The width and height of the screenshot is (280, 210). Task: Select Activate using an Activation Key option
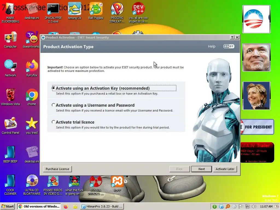53,88
